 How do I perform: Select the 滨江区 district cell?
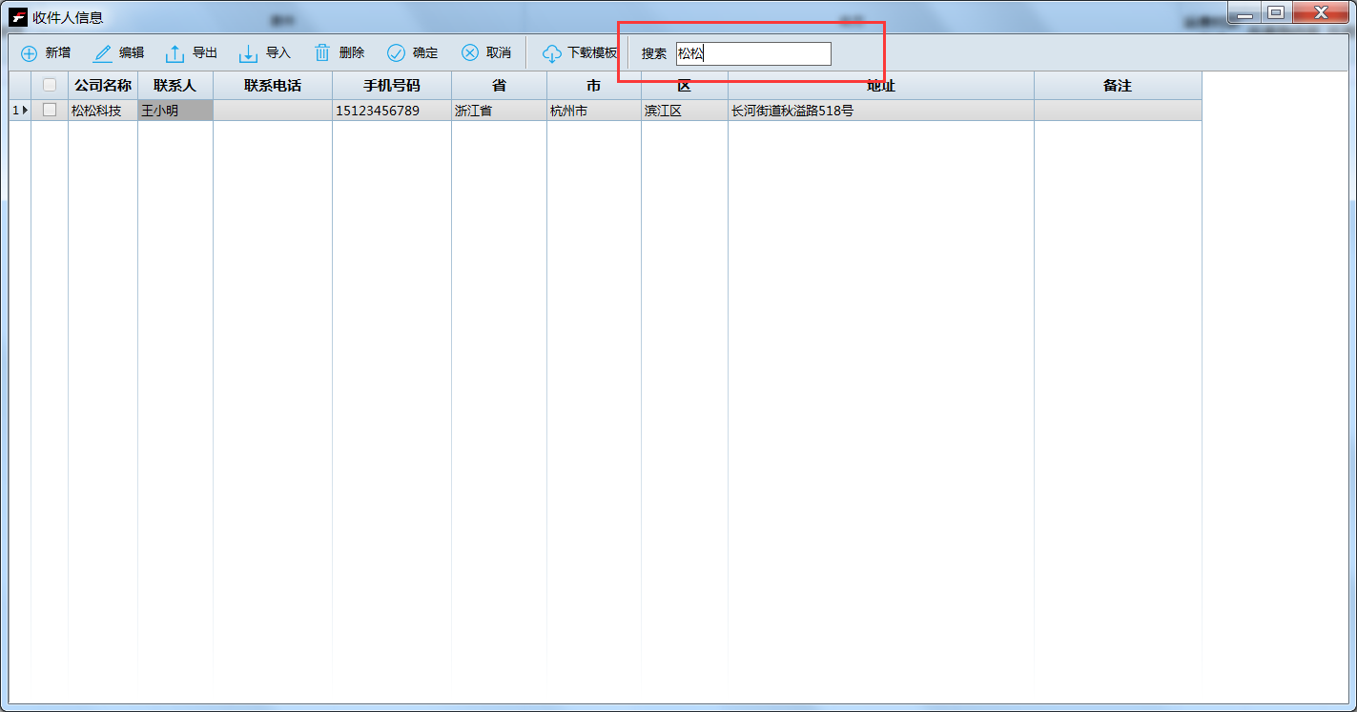coord(685,111)
